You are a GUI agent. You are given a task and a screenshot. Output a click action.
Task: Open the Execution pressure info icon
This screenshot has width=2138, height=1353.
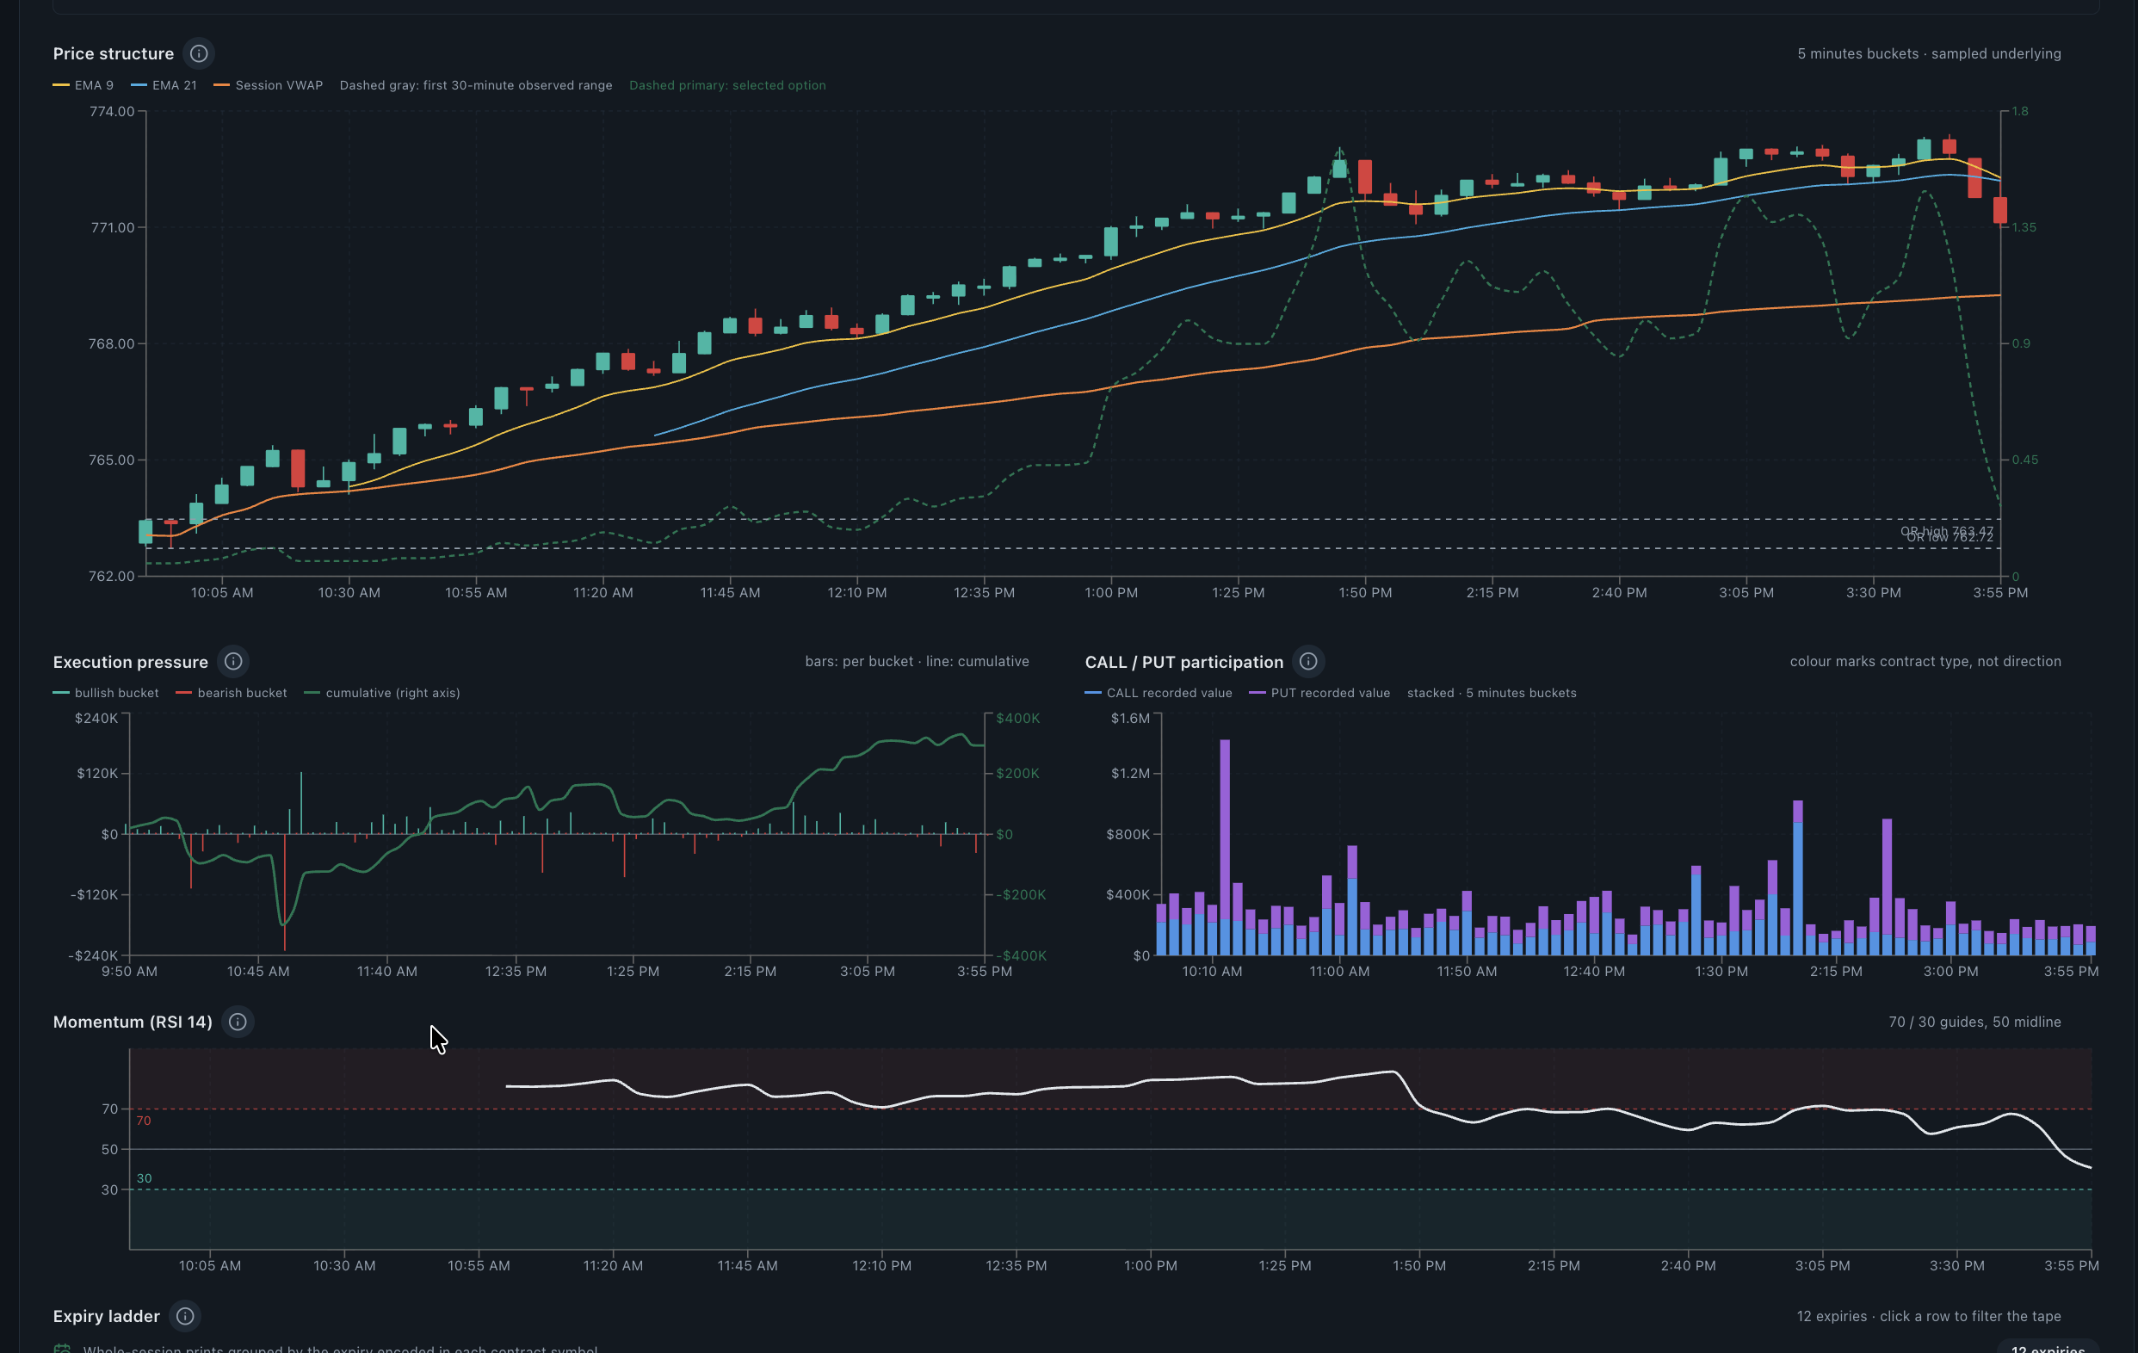point(233,661)
